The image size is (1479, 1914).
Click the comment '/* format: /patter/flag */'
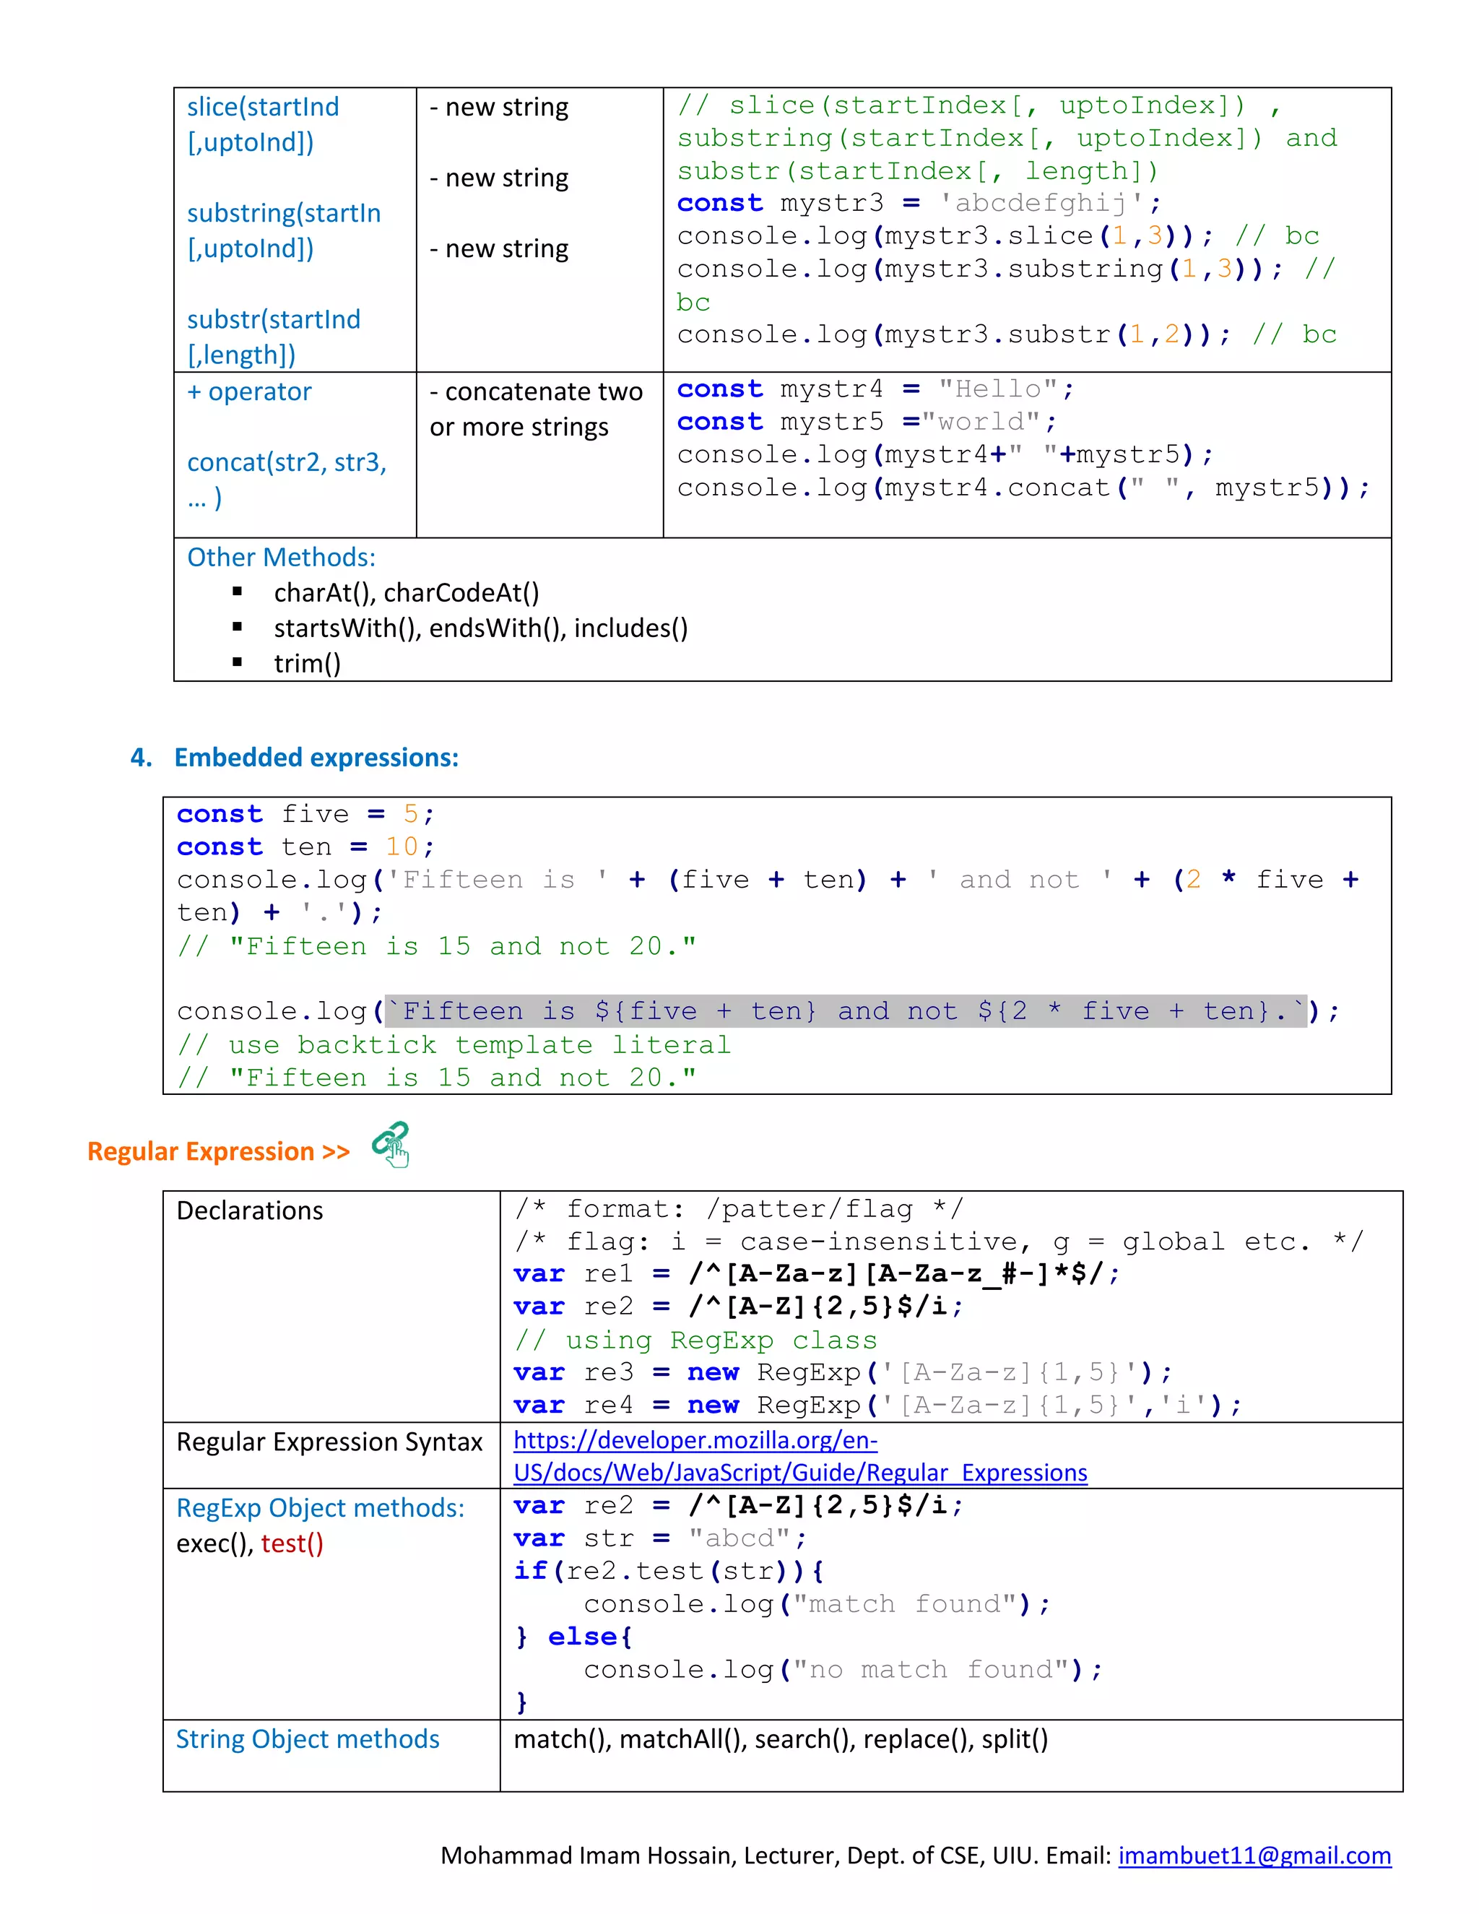pyautogui.click(x=739, y=1208)
